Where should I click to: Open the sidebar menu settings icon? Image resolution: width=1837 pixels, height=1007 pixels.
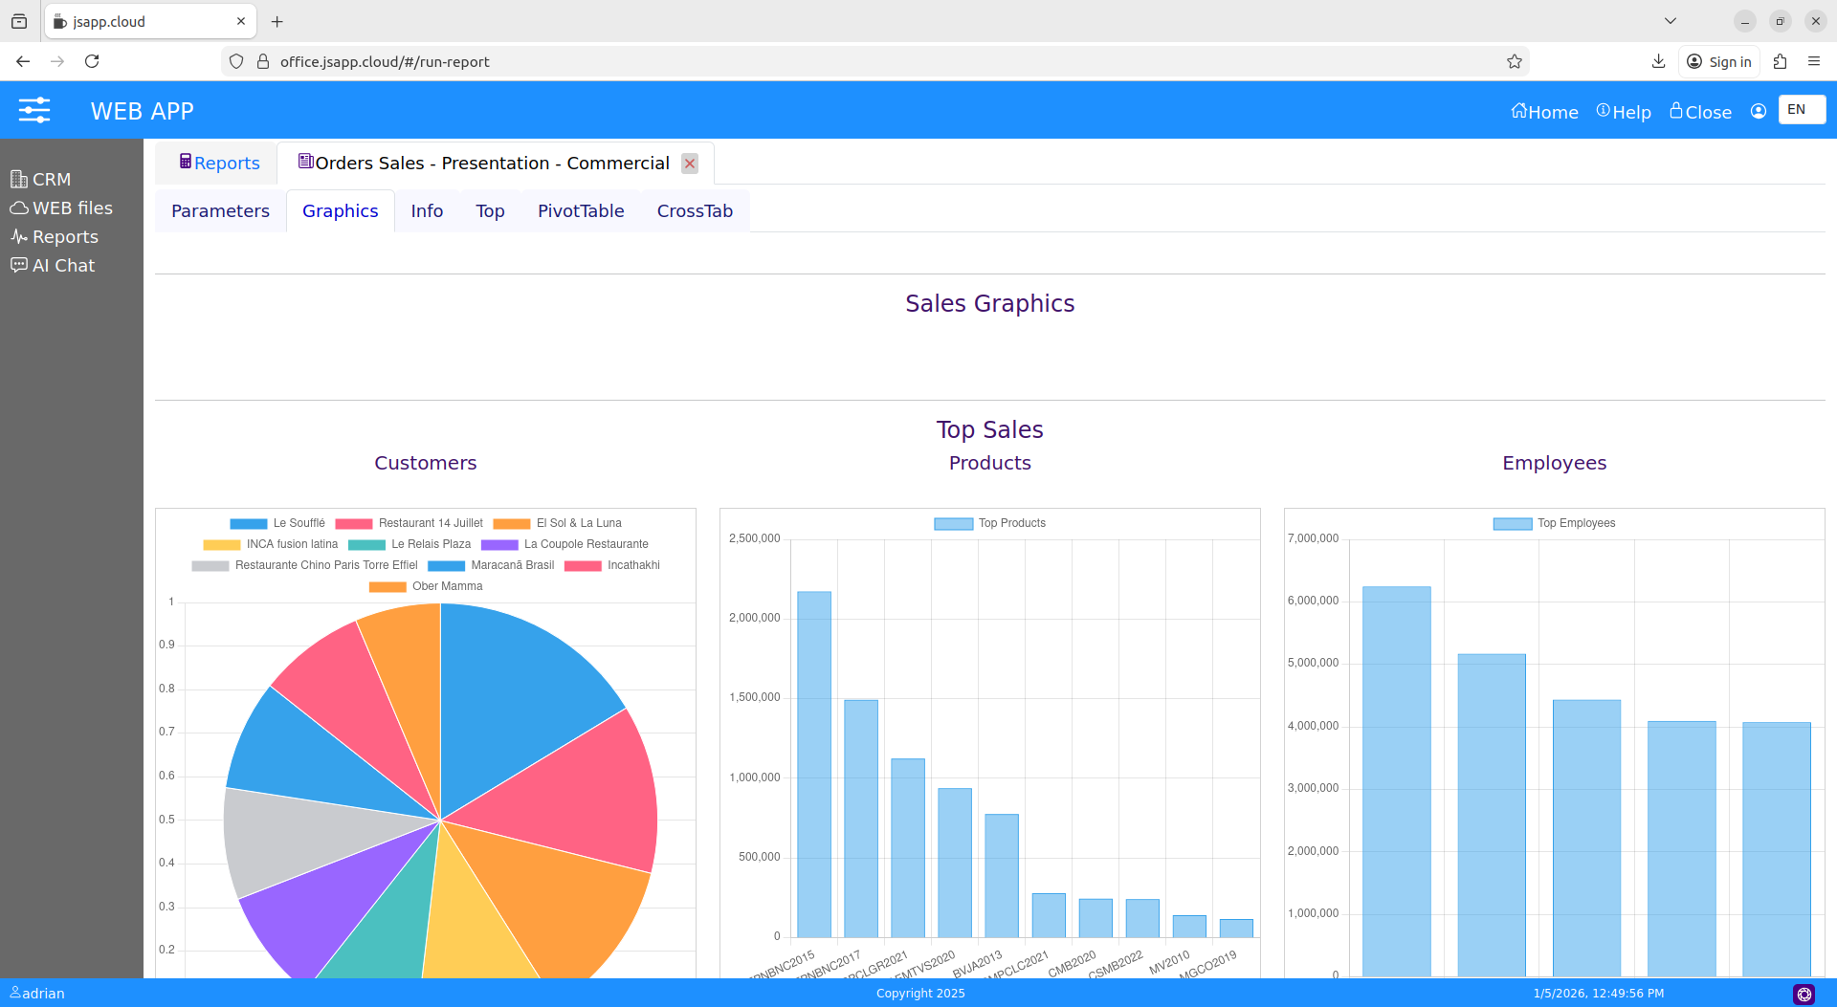tap(34, 110)
